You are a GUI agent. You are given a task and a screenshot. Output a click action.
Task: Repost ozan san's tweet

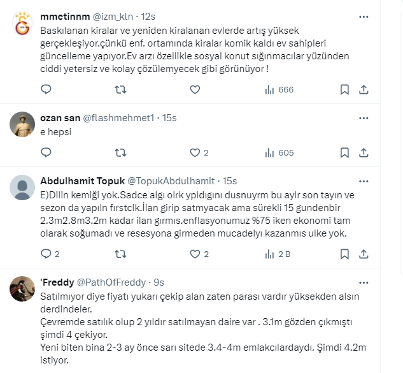pyautogui.click(x=119, y=152)
